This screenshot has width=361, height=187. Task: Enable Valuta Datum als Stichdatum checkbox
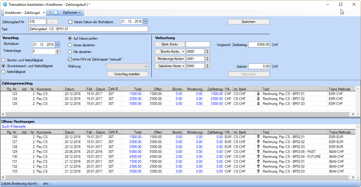[x=70, y=22]
